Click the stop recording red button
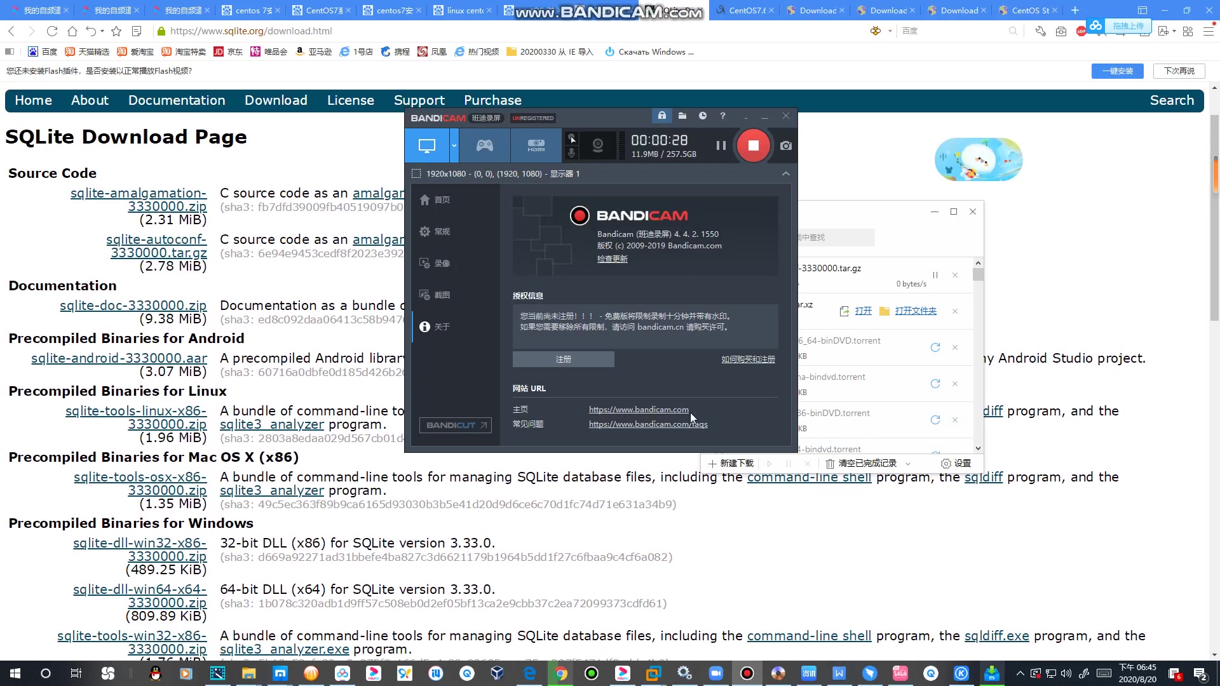The height and width of the screenshot is (686, 1220). (x=753, y=145)
